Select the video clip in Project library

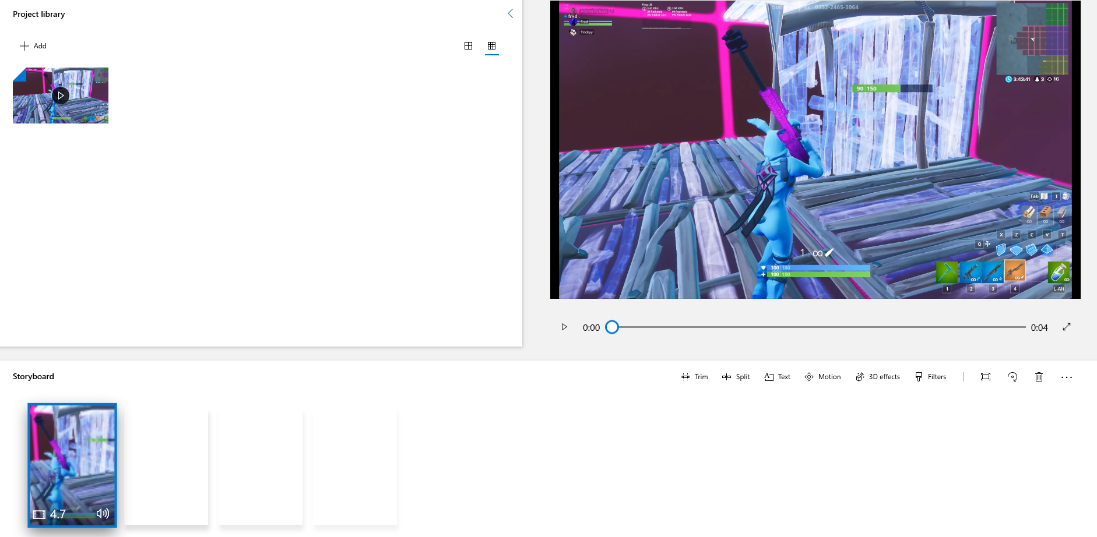click(x=61, y=96)
